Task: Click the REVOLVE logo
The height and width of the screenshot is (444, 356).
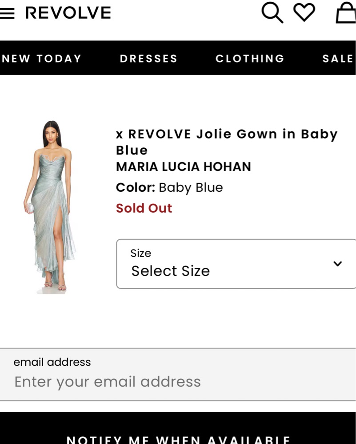Action: (x=68, y=13)
